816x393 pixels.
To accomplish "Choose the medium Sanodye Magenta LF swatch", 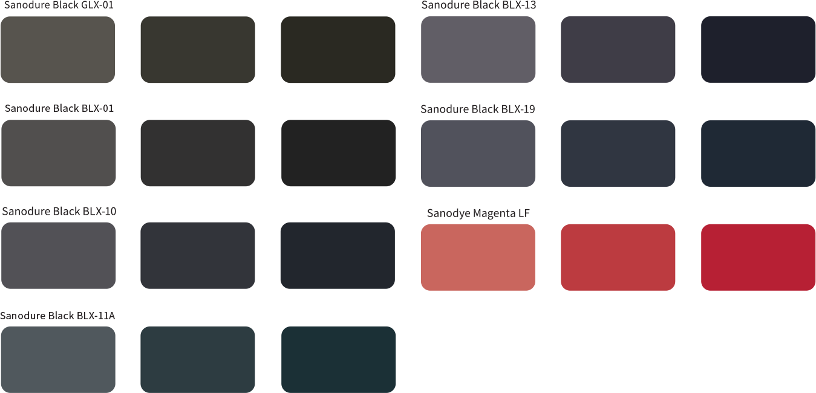I will [x=618, y=257].
